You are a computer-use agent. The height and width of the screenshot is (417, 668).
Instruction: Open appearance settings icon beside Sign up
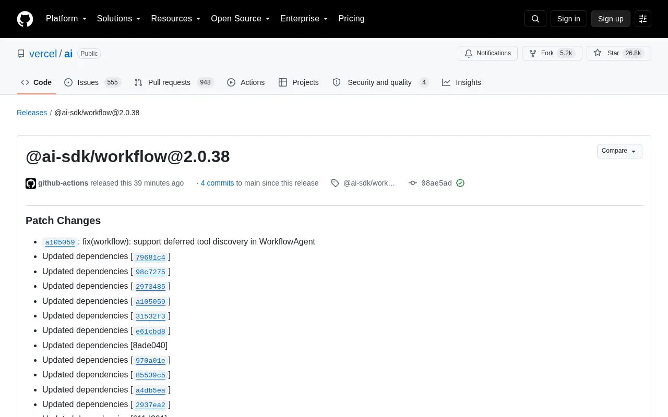point(643,19)
